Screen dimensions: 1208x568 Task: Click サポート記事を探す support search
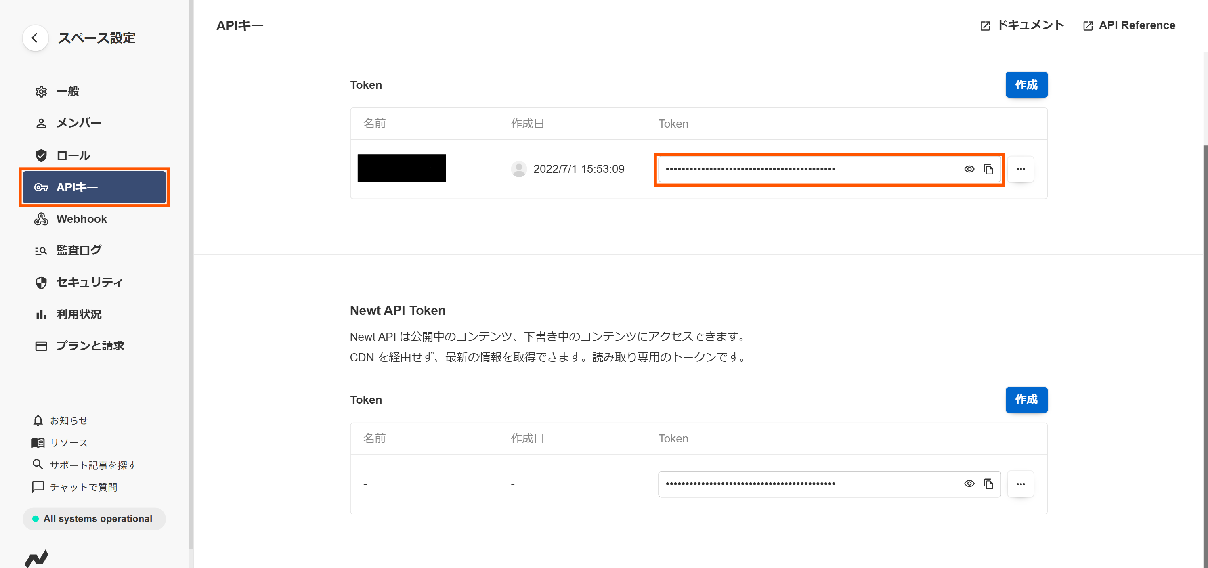pyautogui.click(x=85, y=465)
